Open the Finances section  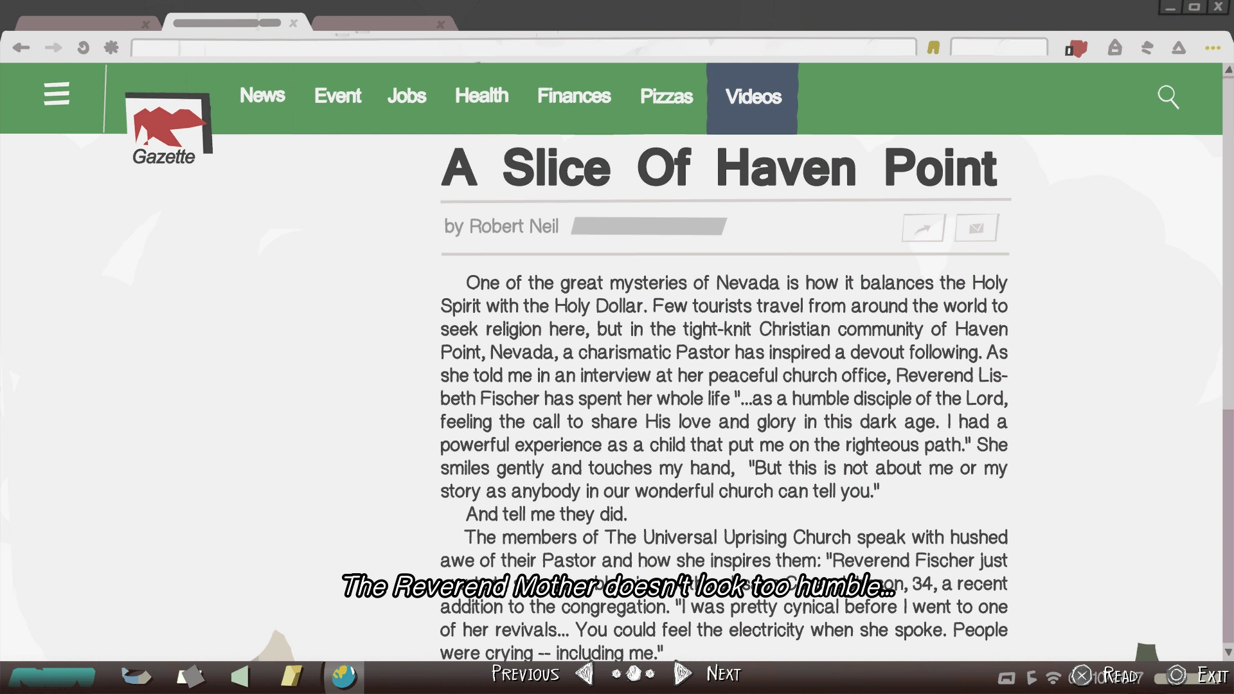click(x=573, y=96)
